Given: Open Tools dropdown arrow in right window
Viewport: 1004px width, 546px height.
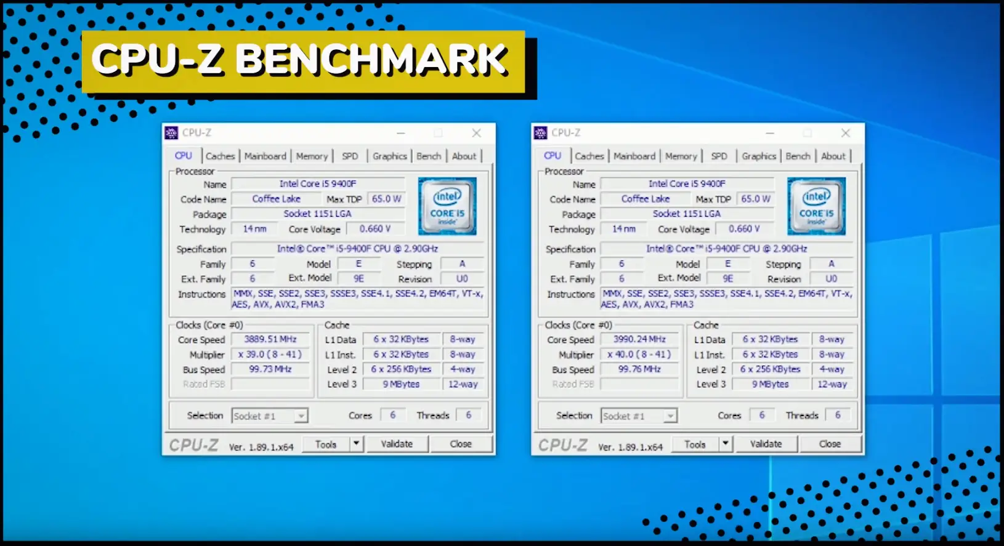Looking at the screenshot, I should tap(725, 444).
